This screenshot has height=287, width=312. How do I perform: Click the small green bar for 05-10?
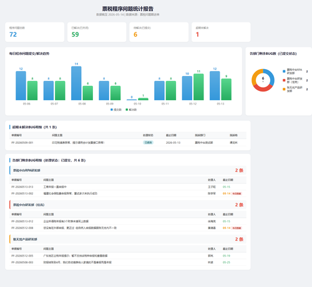click(143, 99)
